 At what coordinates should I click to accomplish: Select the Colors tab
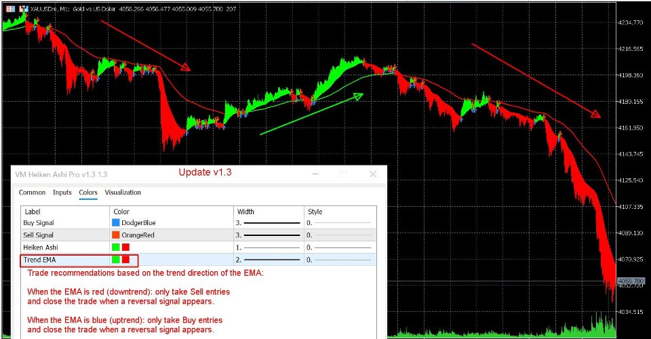[x=88, y=193]
